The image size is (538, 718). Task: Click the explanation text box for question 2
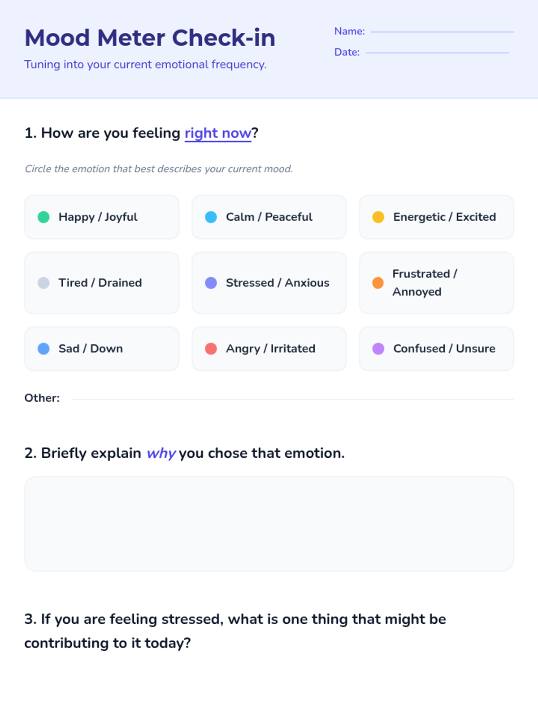(x=269, y=523)
